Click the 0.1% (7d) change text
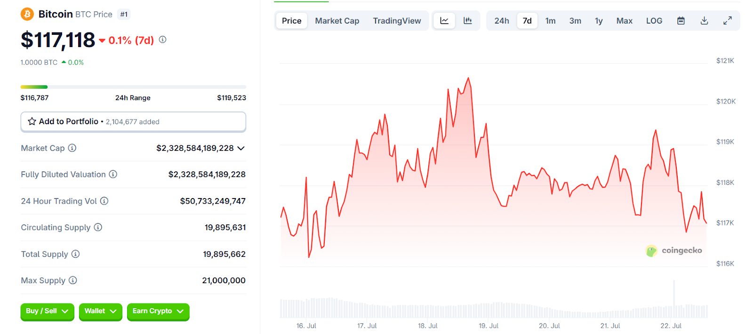The width and height of the screenshot is (753, 334). pos(131,40)
